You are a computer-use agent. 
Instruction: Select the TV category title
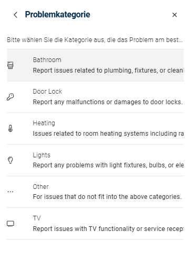coord(37,218)
